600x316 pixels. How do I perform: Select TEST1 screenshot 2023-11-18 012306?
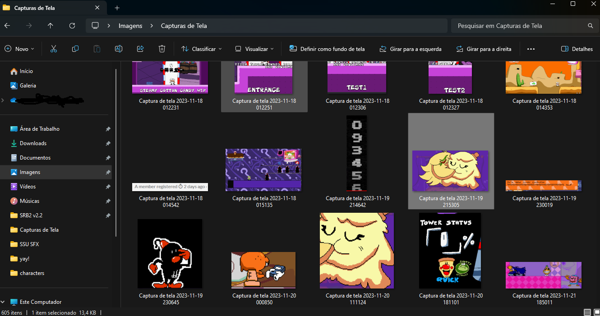pyautogui.click(x=357, y=78)
